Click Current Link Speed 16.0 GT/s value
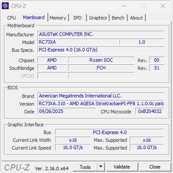Viewport: 173px width, 173px height. click(x=73, y=148)
